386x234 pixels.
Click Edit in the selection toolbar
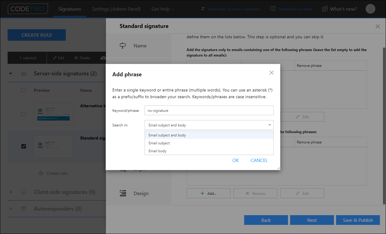pyautogui.click(x=59, y=58)
